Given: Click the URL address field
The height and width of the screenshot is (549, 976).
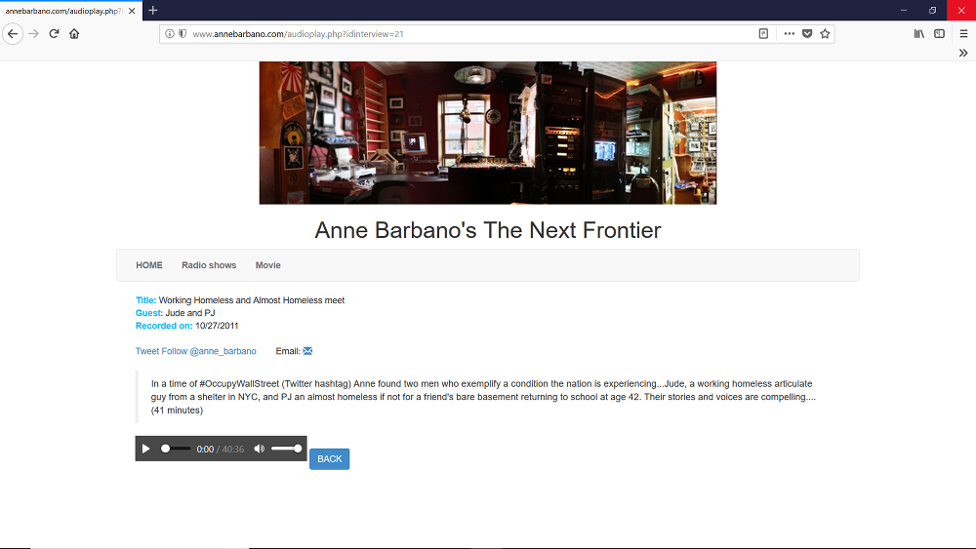Looking at the screenshot, I should [468, 33].
